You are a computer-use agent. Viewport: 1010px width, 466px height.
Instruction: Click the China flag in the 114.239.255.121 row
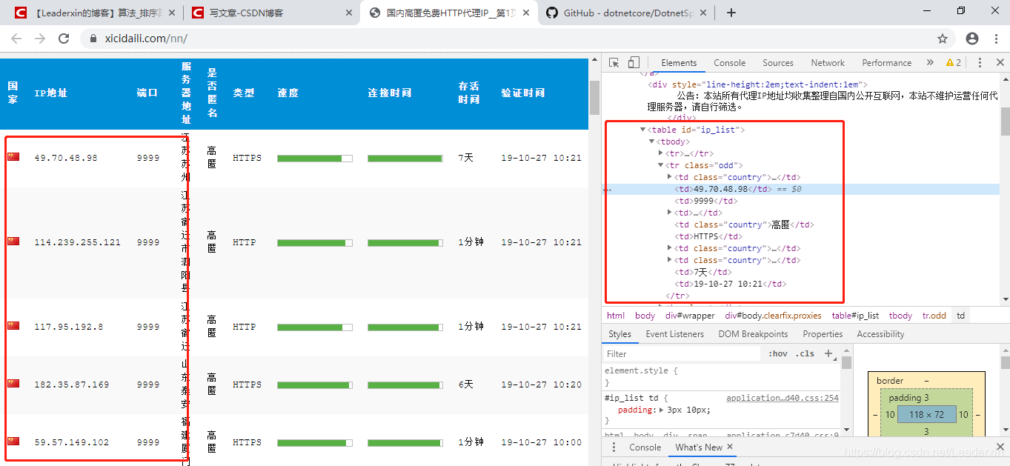pyautogui.click(x=13, y=242)
